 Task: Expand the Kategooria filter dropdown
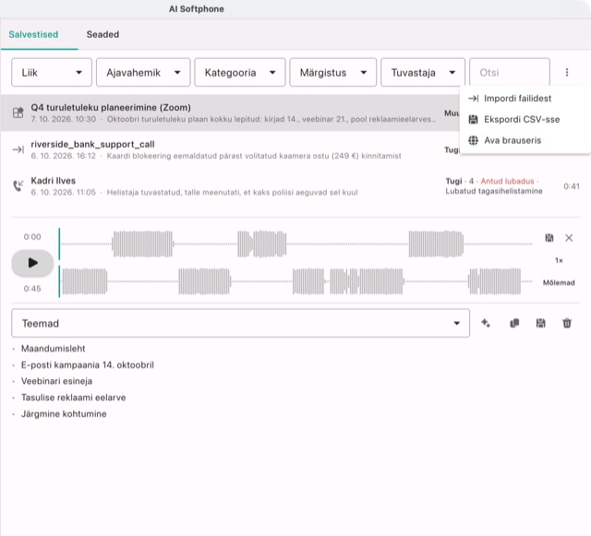tap(240, 72)
